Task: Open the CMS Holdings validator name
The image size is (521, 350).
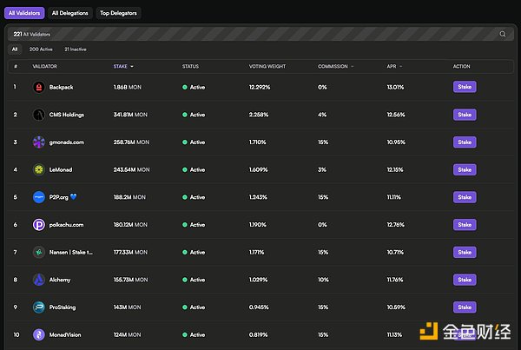Action: pyautogui.click(x=67, y=115)
